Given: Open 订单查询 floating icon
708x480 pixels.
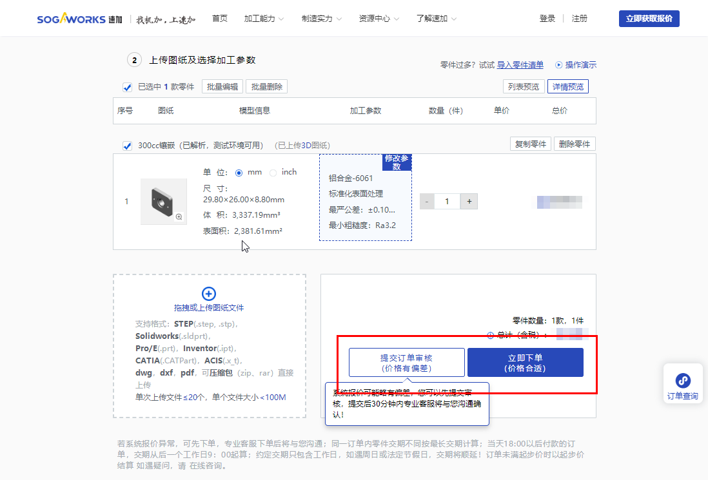Looking at the screenshot, I should pos(682,381).
